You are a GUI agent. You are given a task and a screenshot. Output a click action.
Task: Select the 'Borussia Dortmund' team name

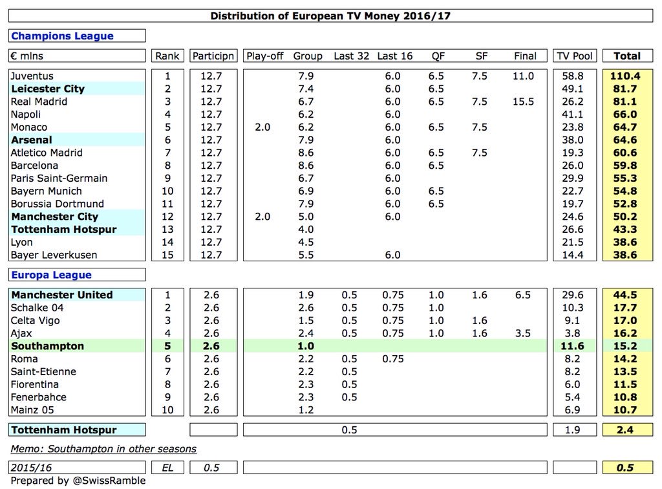point(57,204)
